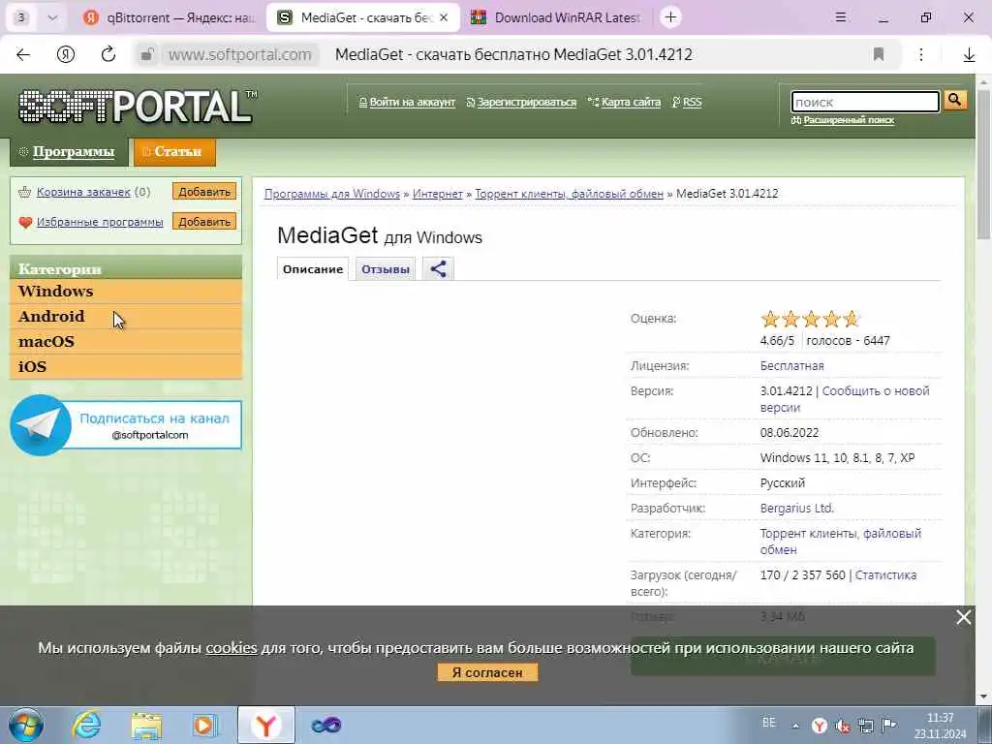Open developer Bergarius Ltd. link
Viewport: 992px width, 744px height.
(x=797, y=508)
